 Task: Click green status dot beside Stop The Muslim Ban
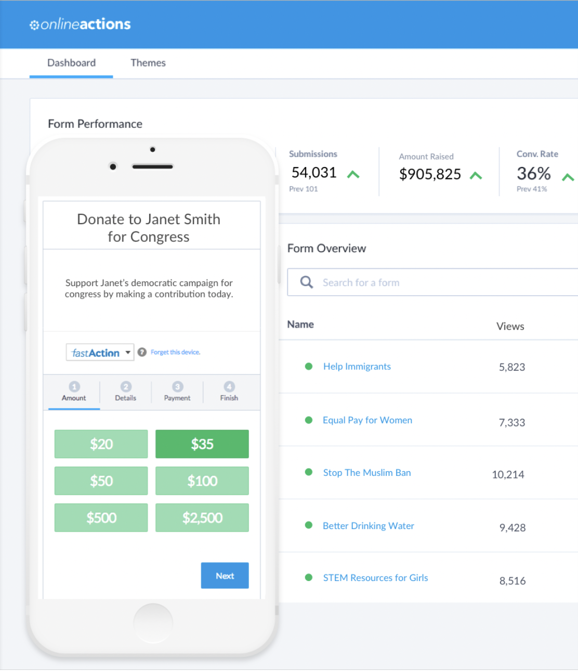point(309,472)
